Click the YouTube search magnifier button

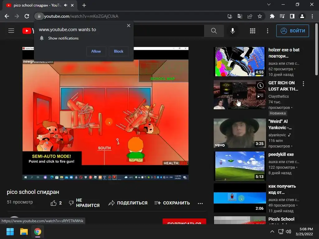214,31
